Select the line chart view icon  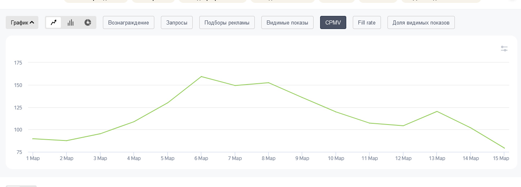[53, 22]
